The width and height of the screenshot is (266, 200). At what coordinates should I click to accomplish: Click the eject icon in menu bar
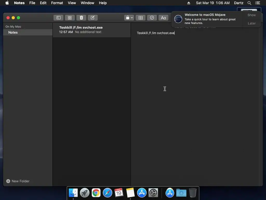click(x=189, y=3)
